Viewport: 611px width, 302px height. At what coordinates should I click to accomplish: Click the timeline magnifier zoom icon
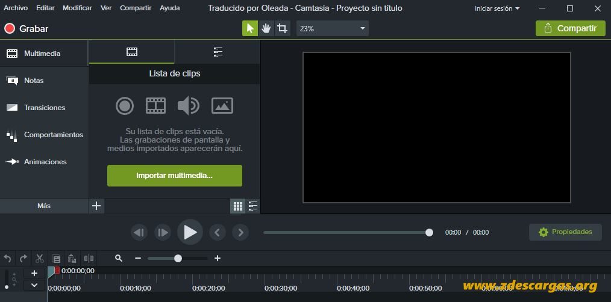point(119,258)
